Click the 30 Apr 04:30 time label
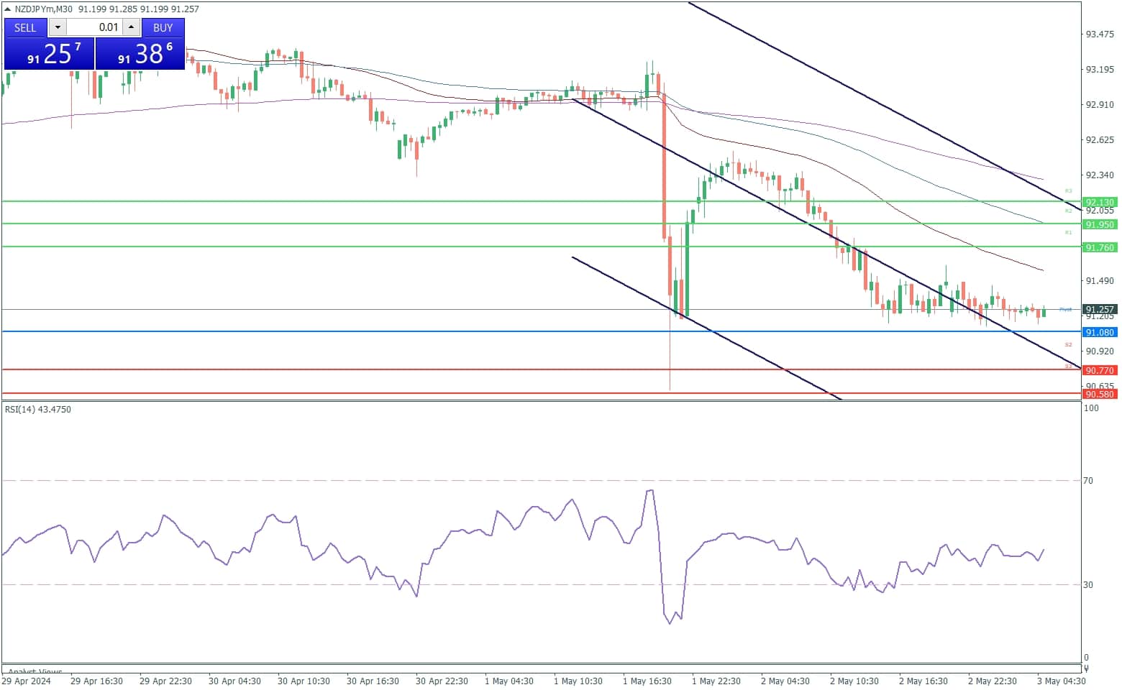Viewport: 1122px width, 690px height. pos(234,681)
